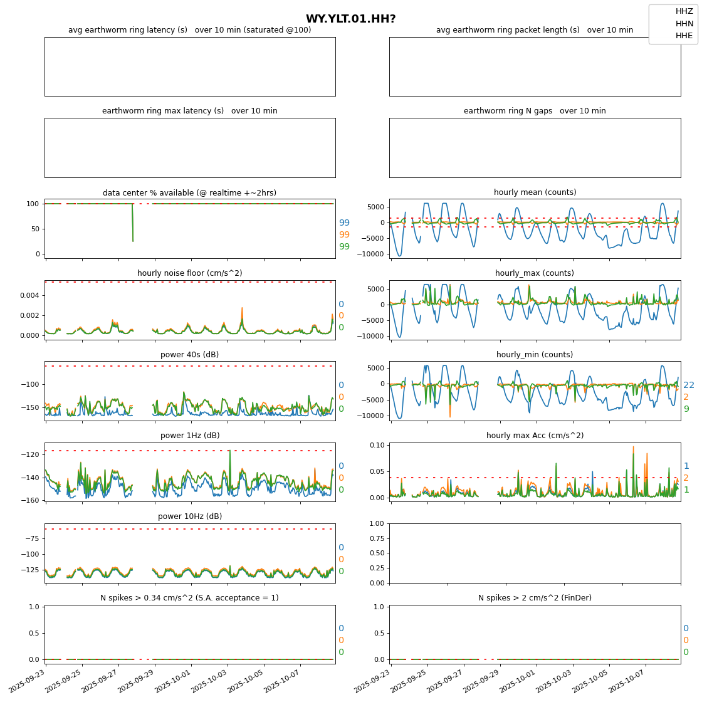Click the blue value 22 beside hourly_min
Viewport: 702px width, 702px height.
[x=688, y=385]
